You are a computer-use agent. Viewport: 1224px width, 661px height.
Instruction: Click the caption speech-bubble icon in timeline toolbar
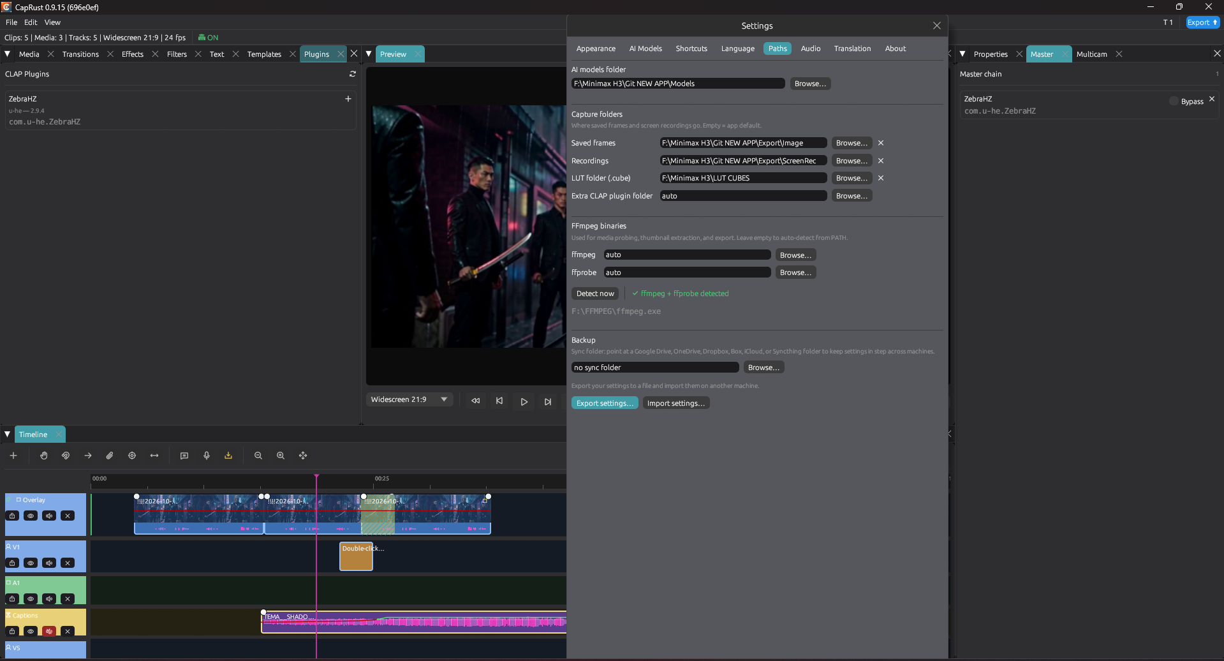pos(184,456)
